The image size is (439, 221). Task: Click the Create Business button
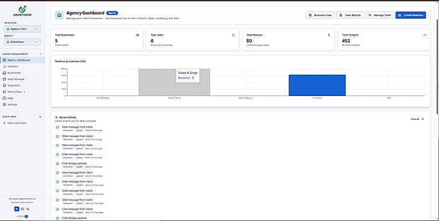click(411, 15)
